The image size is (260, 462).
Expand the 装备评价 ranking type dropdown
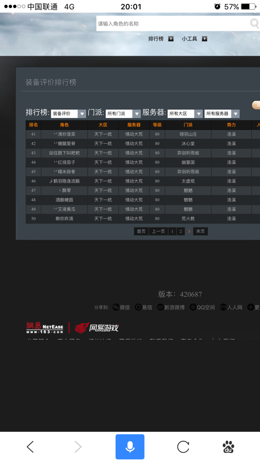pos(68,114)
